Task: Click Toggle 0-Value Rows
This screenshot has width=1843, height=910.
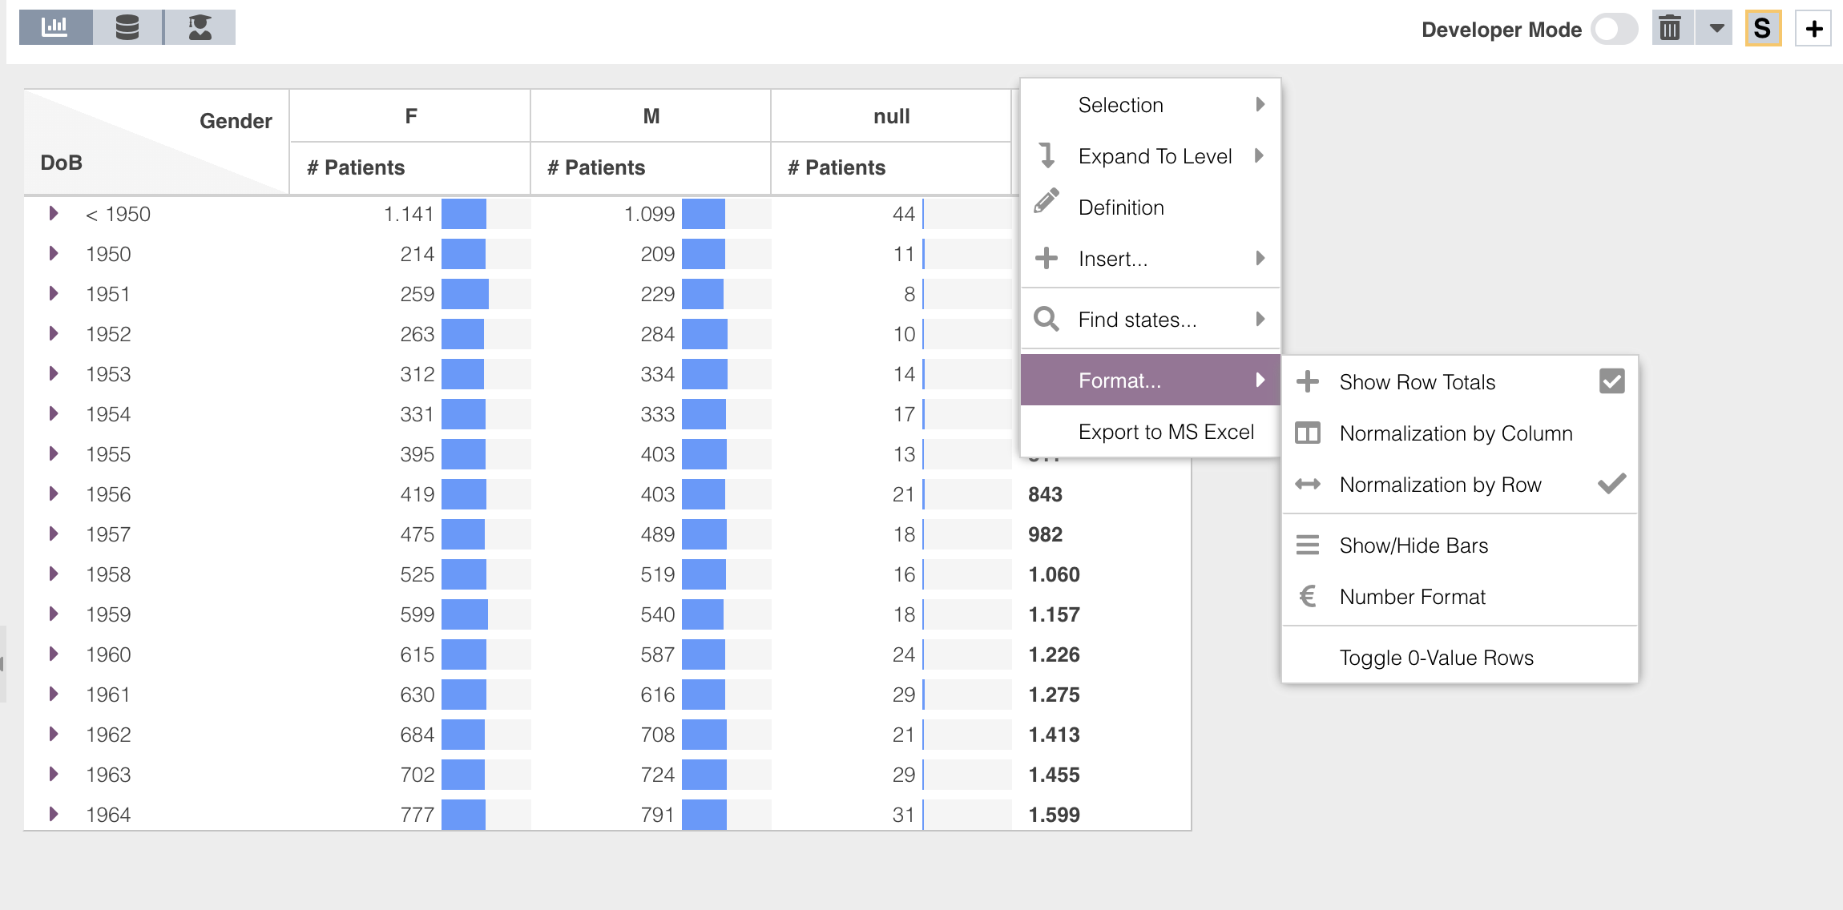Action: point(1436,658)
